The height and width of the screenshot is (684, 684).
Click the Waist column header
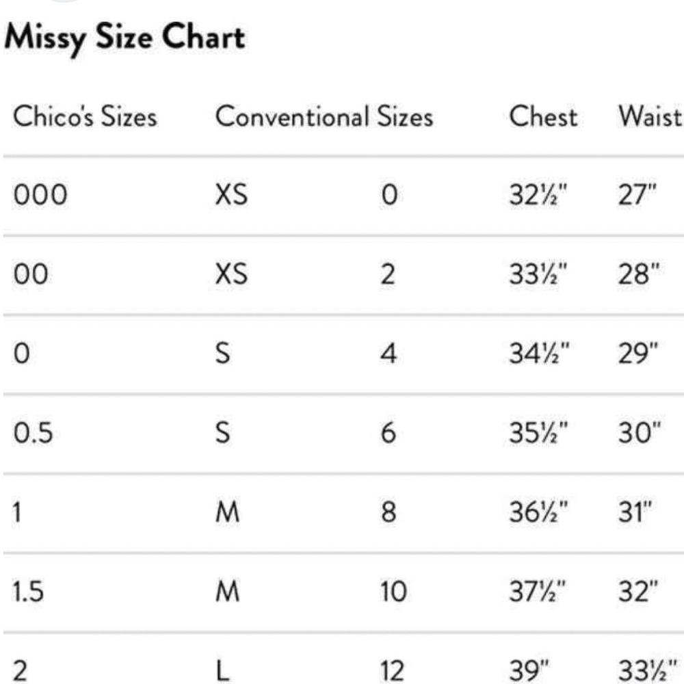(x=650, y=116)
